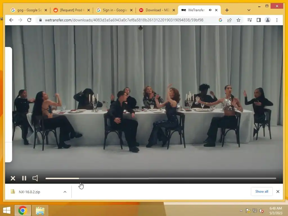Open a new browser tab
Viewport: 288px width, 216px height.
pos(227,10)
